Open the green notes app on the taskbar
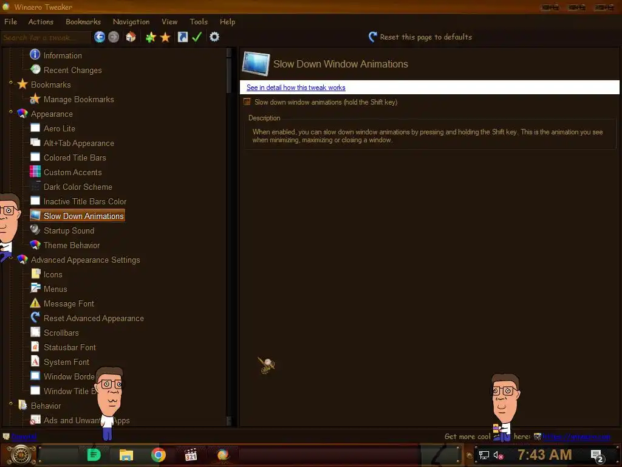Viewport: 622px width, 467px height. (94, 455)
